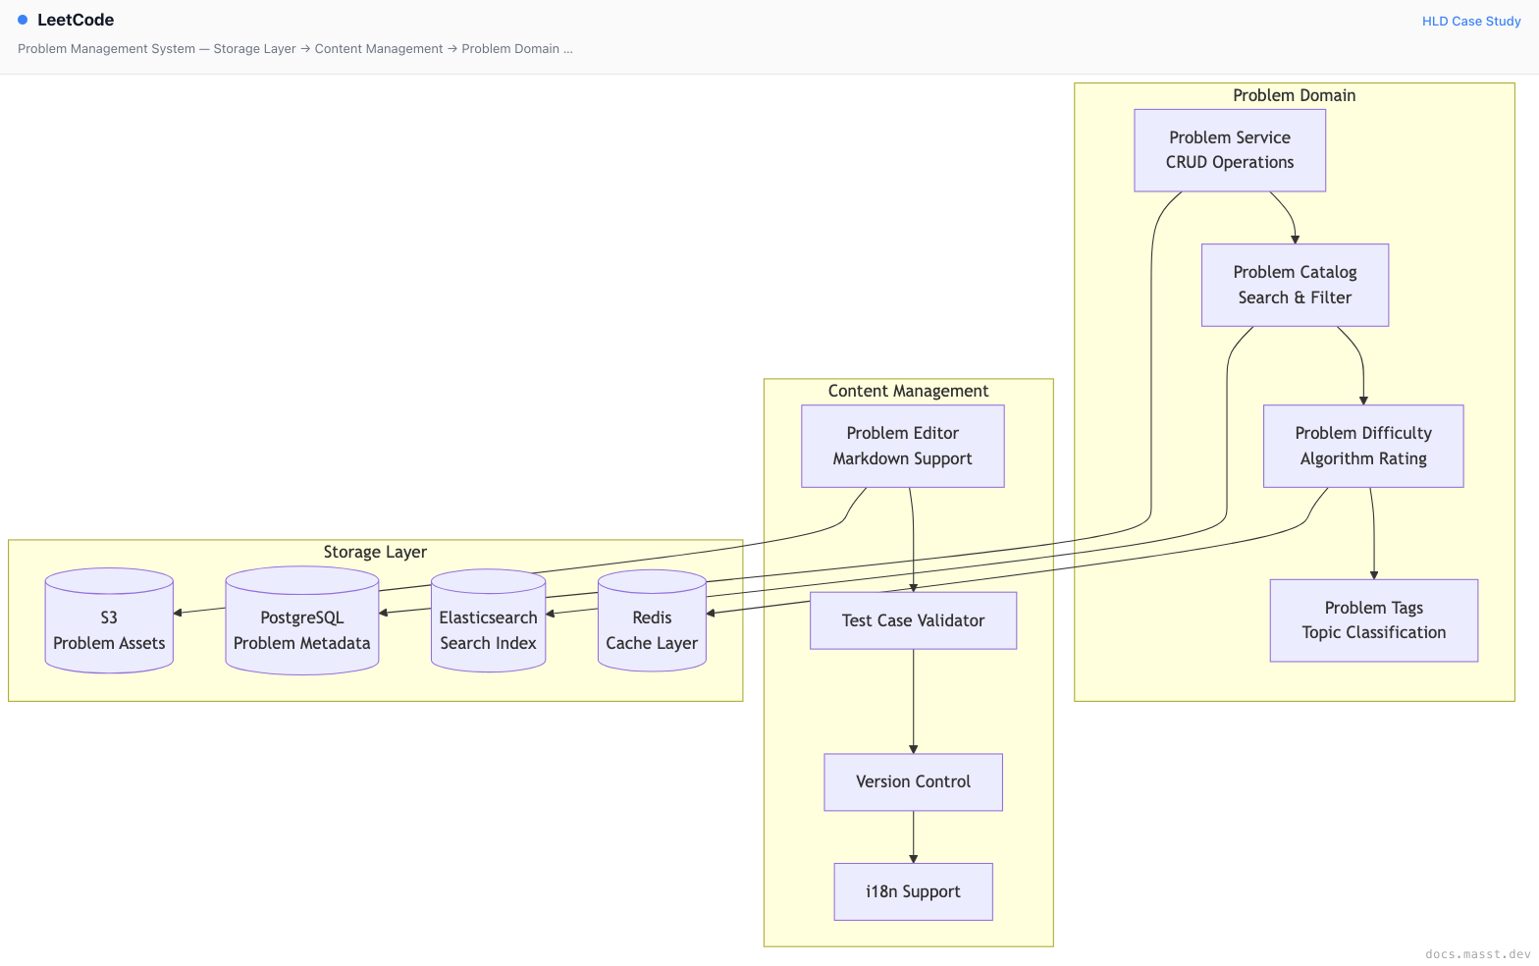The image size is (1539, 966).
Task: Click the Problem Management System breadcrumb subtitle
Action: 295,49
